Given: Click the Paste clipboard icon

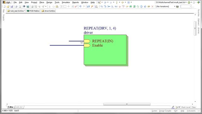Looking at the screenshot, I should (57, 6).
